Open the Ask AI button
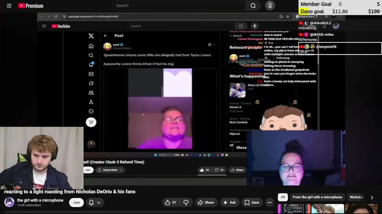This screenshot has width=382, height=214. pyautogui.click(x=229, y=202)
